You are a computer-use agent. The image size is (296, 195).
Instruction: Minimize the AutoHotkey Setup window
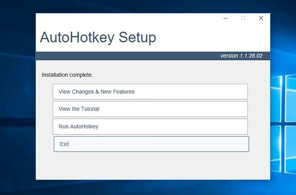[x=226, y=18]
